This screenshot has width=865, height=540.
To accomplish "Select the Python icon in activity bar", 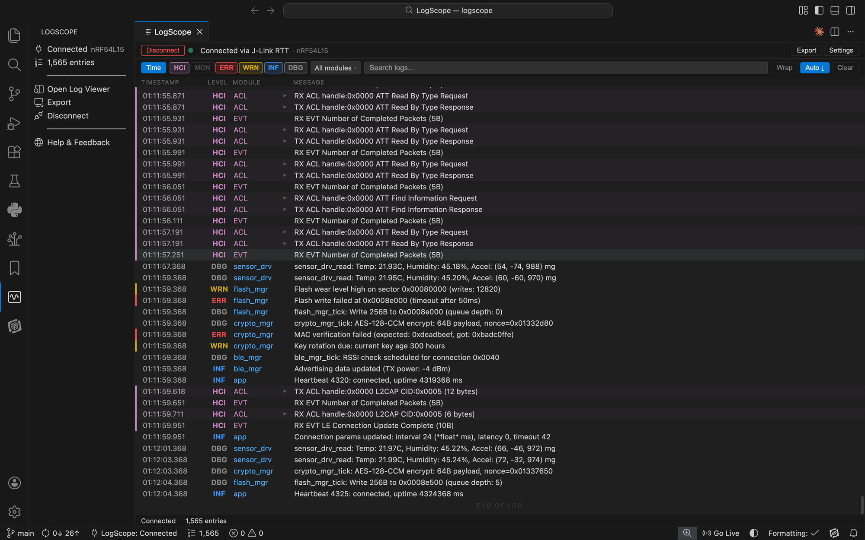I will tap(14, 210).
